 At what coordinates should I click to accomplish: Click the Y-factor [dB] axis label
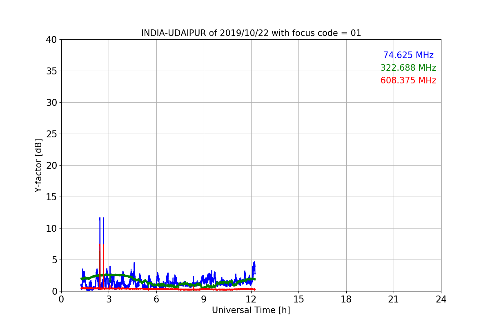[38, 166]
